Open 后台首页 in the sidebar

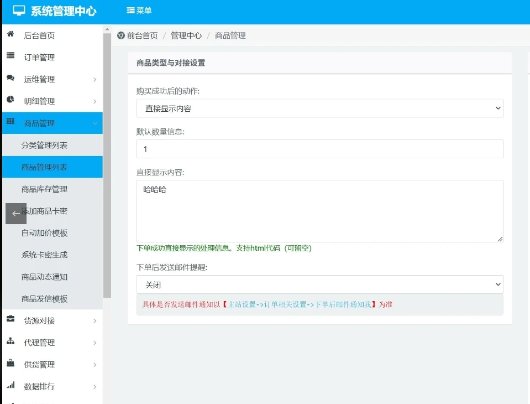pos(53,35)
